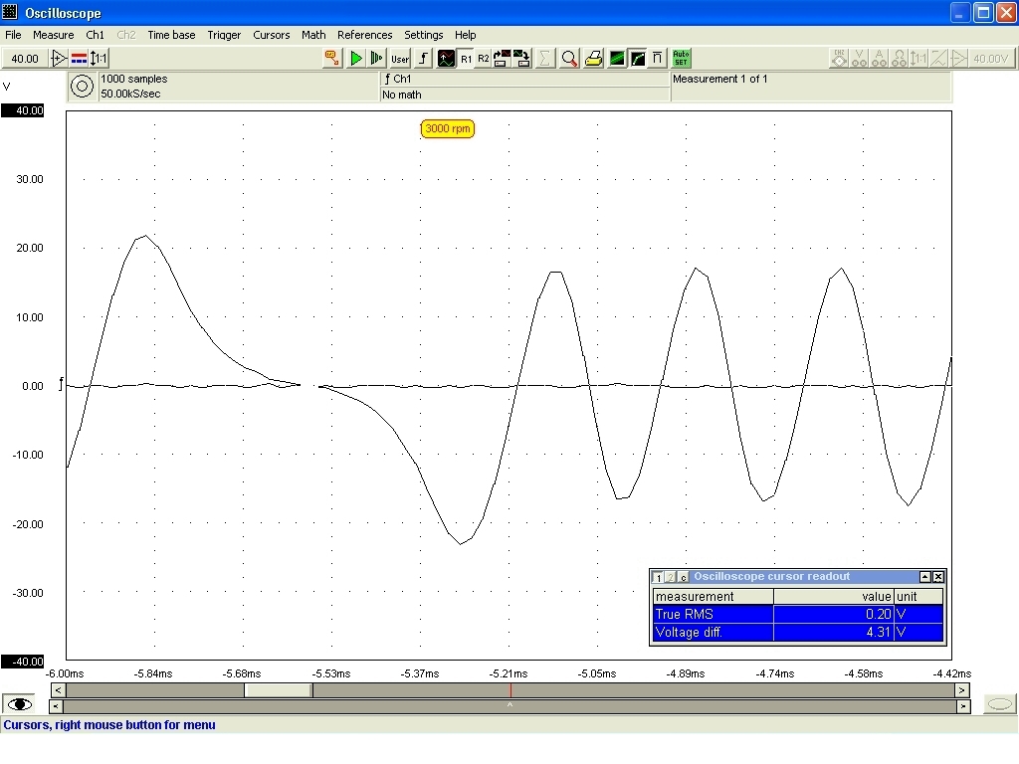Click the one-shot measurement icon

tap(377, 59)
